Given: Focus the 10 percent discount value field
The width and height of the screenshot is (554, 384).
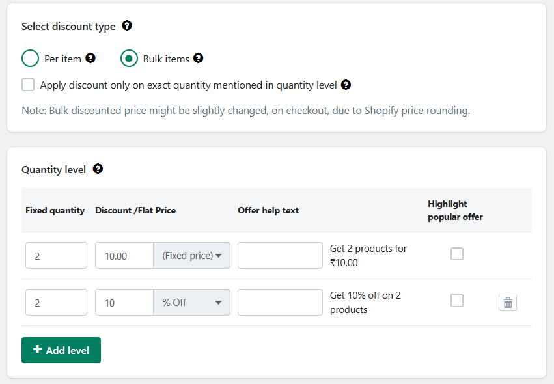Looking at the screenshot, I should pos(124,303).
